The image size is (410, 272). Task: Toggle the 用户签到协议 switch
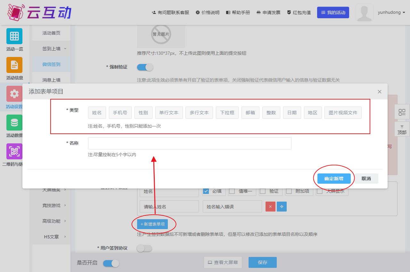click(144, 248)
